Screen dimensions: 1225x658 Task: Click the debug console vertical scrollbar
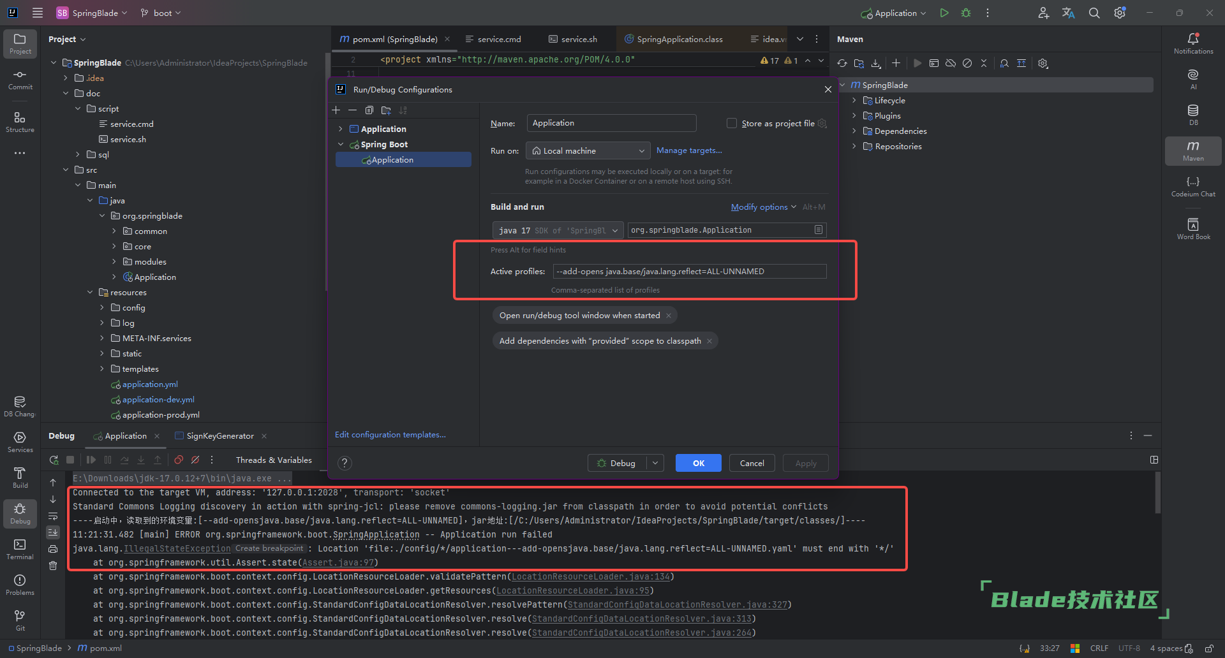(x=1157, y=492)
